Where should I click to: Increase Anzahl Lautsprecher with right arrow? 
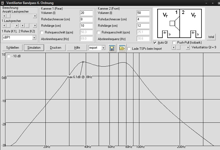(35, 16)
